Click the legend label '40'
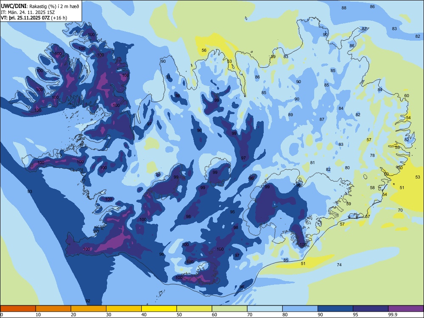 point(144,315)
